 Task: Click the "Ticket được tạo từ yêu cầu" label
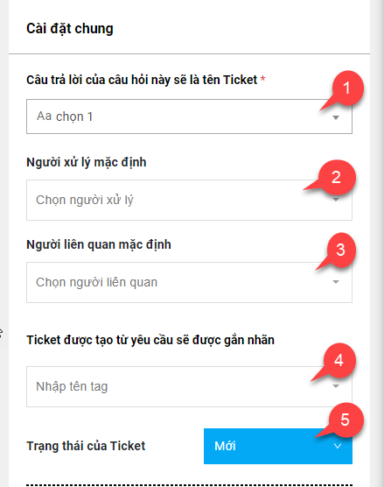[150, 340]
